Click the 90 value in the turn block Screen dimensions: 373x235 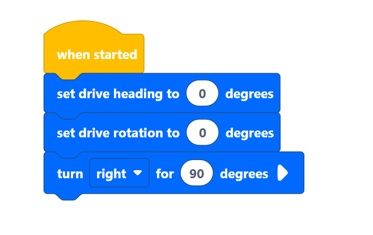pyautogui.click(x=196, y=174)
